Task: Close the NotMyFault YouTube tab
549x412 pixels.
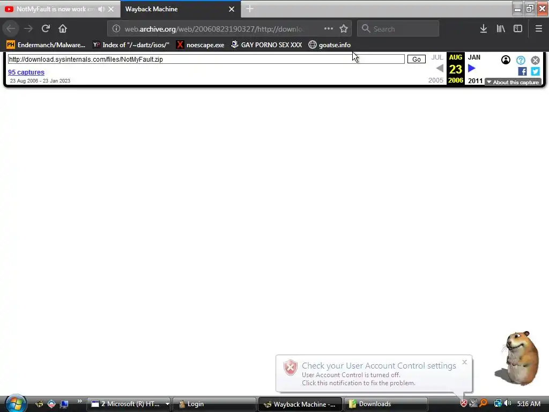Action: [110, 9]
